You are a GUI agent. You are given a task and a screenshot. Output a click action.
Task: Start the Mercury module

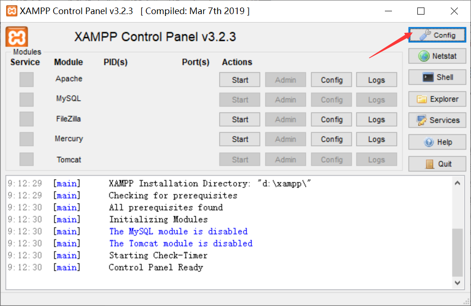coord(239,139)
